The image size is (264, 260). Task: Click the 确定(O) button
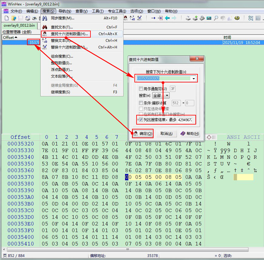(x=143, y=134)
